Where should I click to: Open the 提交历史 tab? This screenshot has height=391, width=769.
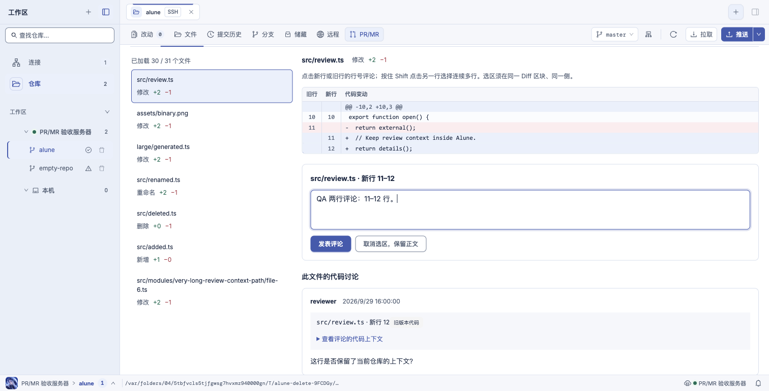pyautogui.click(x=224, y=35)
